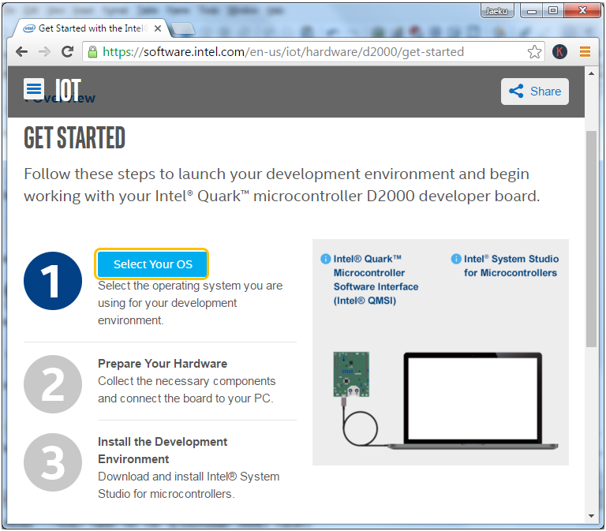The width and height of the screenshot is (606, 531).
Task: Open Intel Quark Microcontroller Software Interface link
Action: click(x=376, y=280)
